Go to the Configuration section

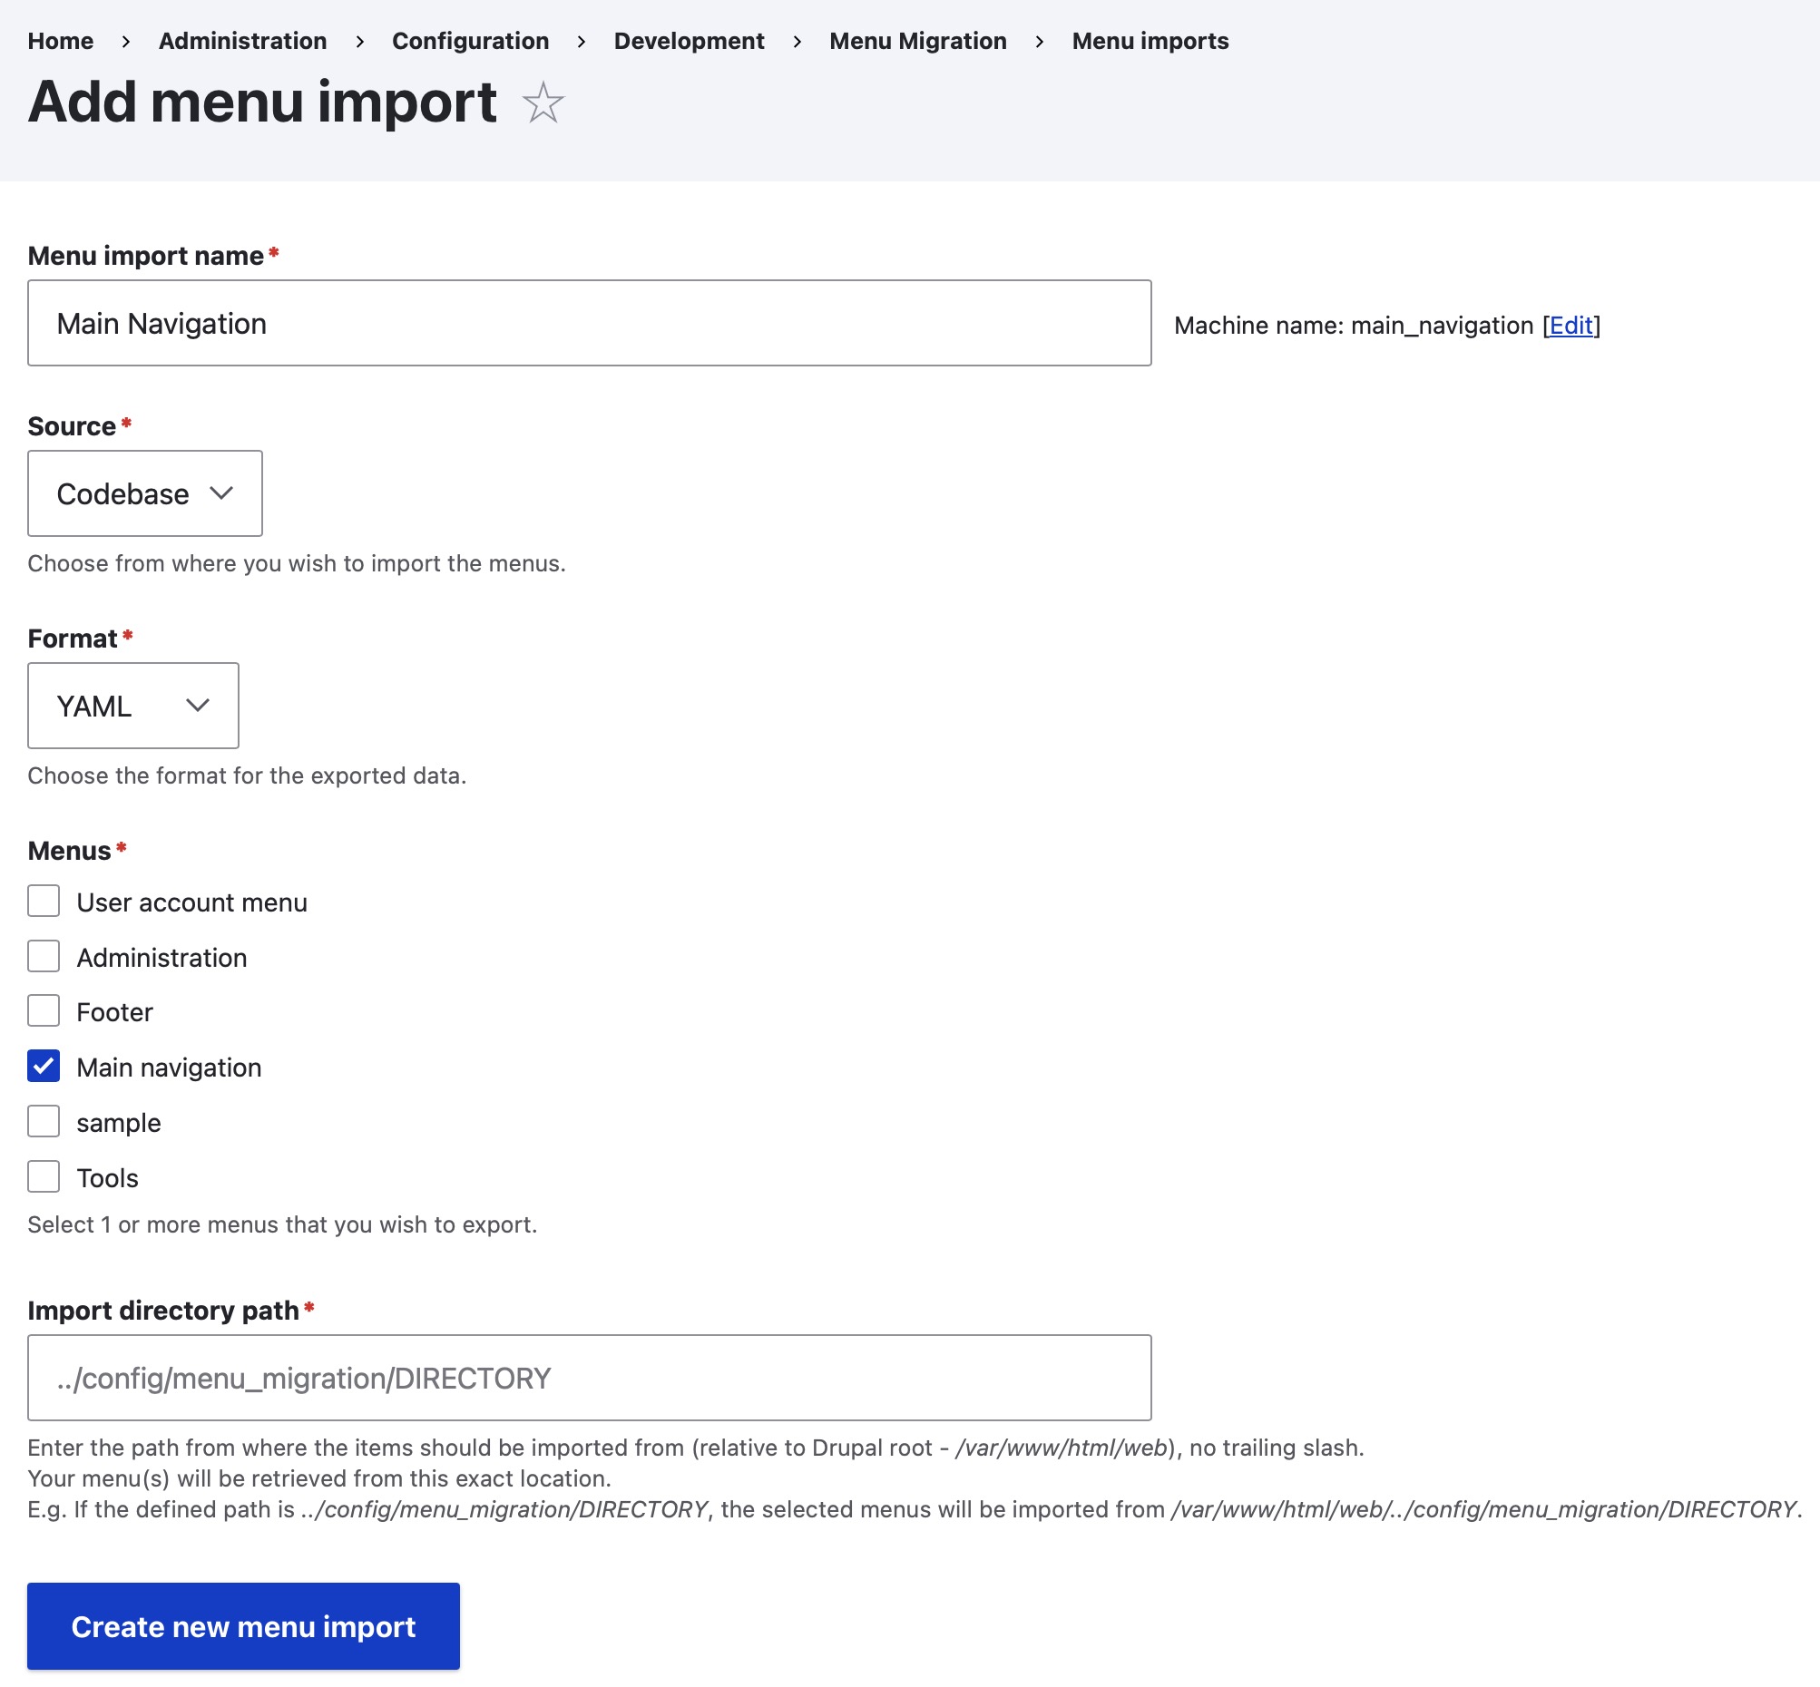click(470, 40)
